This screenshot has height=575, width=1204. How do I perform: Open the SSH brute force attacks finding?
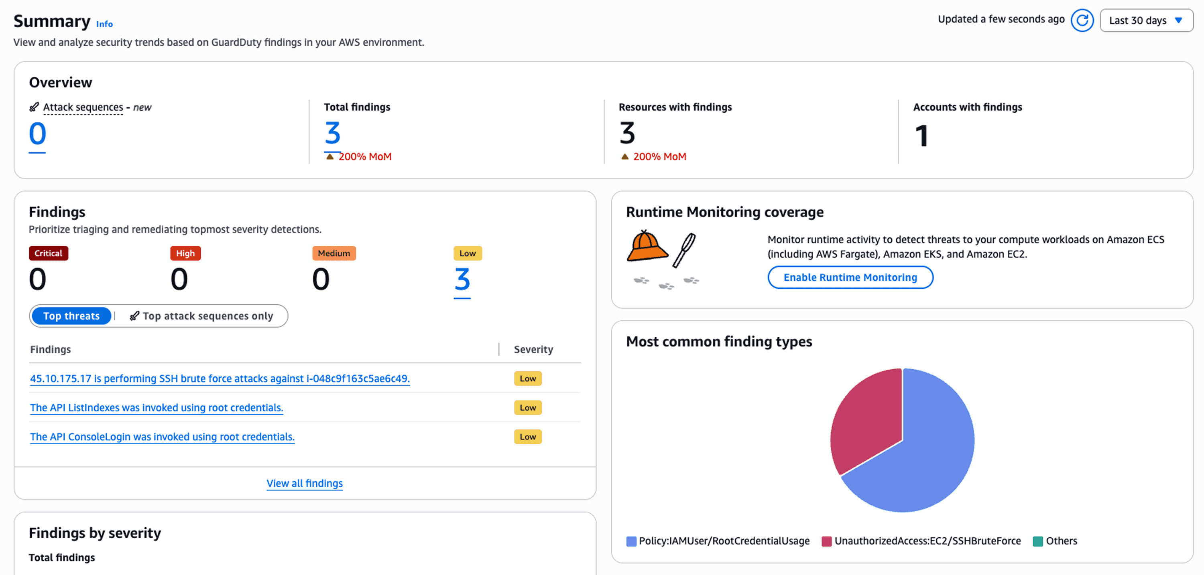click(220, 379)
